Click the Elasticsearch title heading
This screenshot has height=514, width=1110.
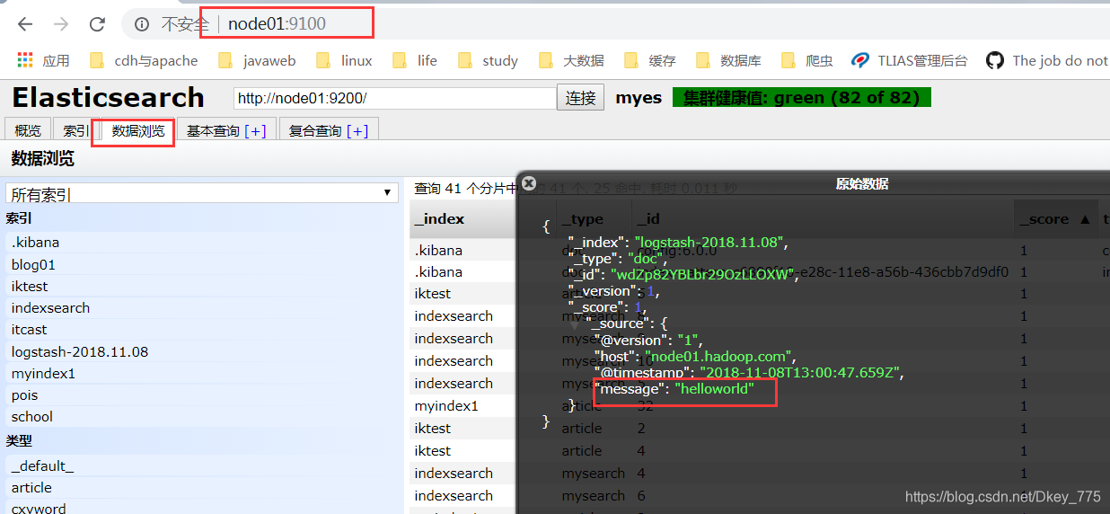[108, 97]
